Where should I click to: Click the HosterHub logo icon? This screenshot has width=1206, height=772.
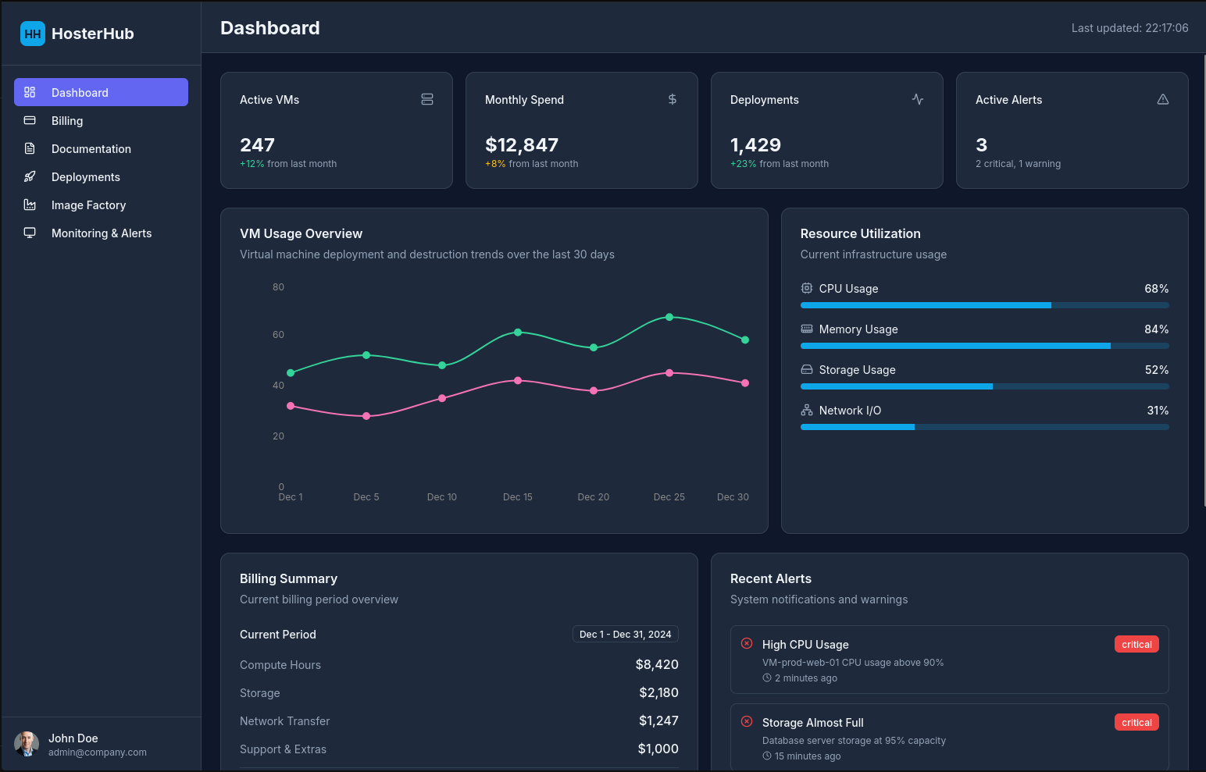[32, 34]
